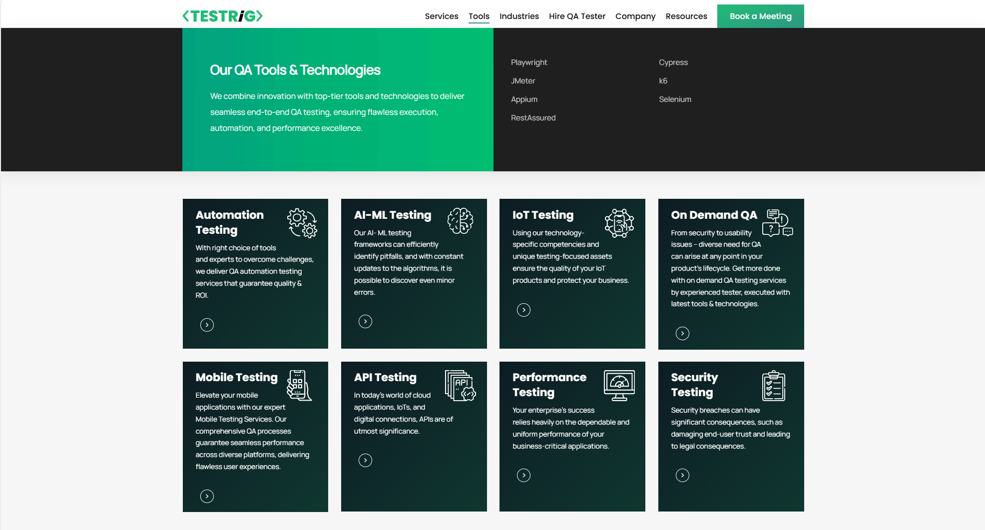
Task: Open the JMeter link
Action: click(523, 81)
